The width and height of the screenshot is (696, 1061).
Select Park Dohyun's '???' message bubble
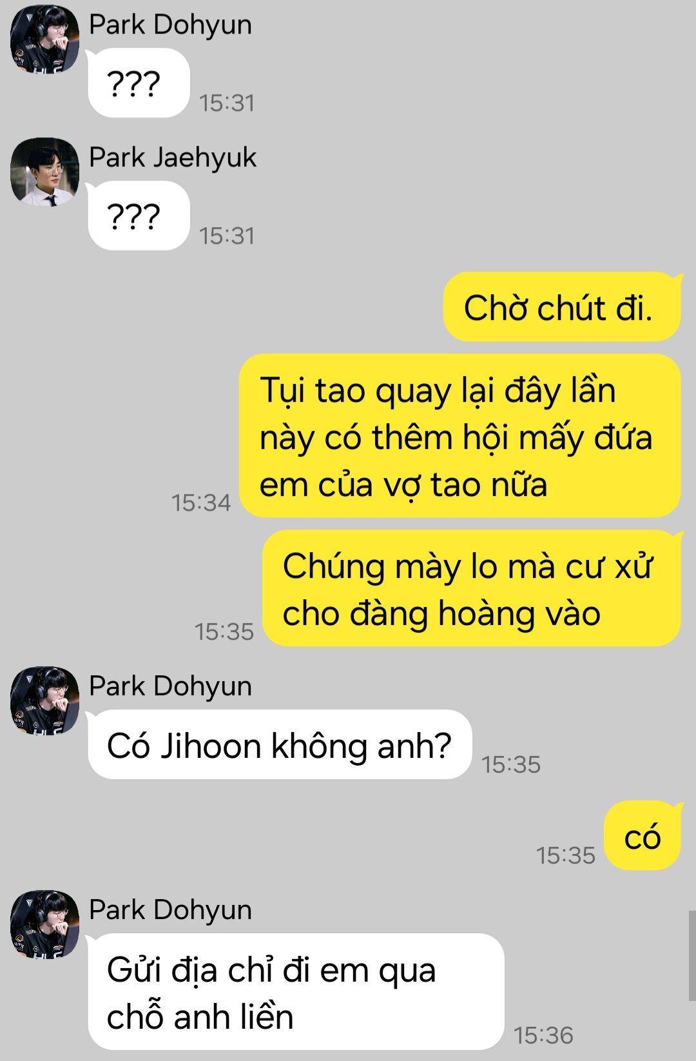coord(139,83)
